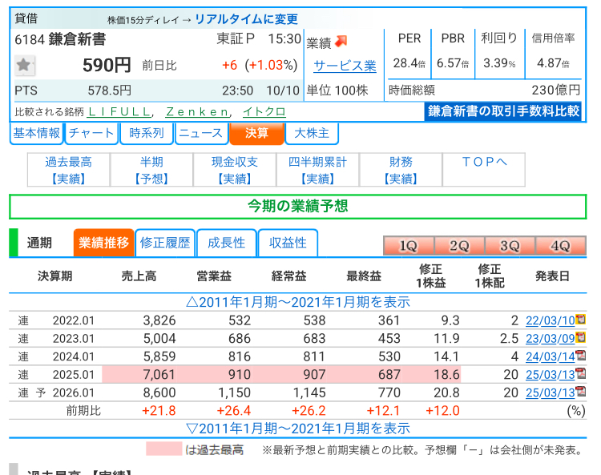Open the PDF icon in the 2025.01 row

pos(580,374)
